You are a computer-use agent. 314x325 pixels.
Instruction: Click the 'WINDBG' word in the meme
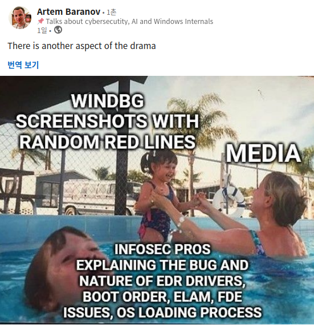(x=107, y=101)
